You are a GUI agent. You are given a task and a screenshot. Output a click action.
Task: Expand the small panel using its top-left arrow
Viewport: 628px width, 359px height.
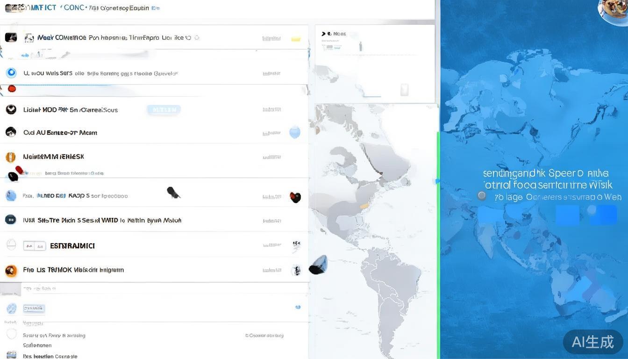323,34
